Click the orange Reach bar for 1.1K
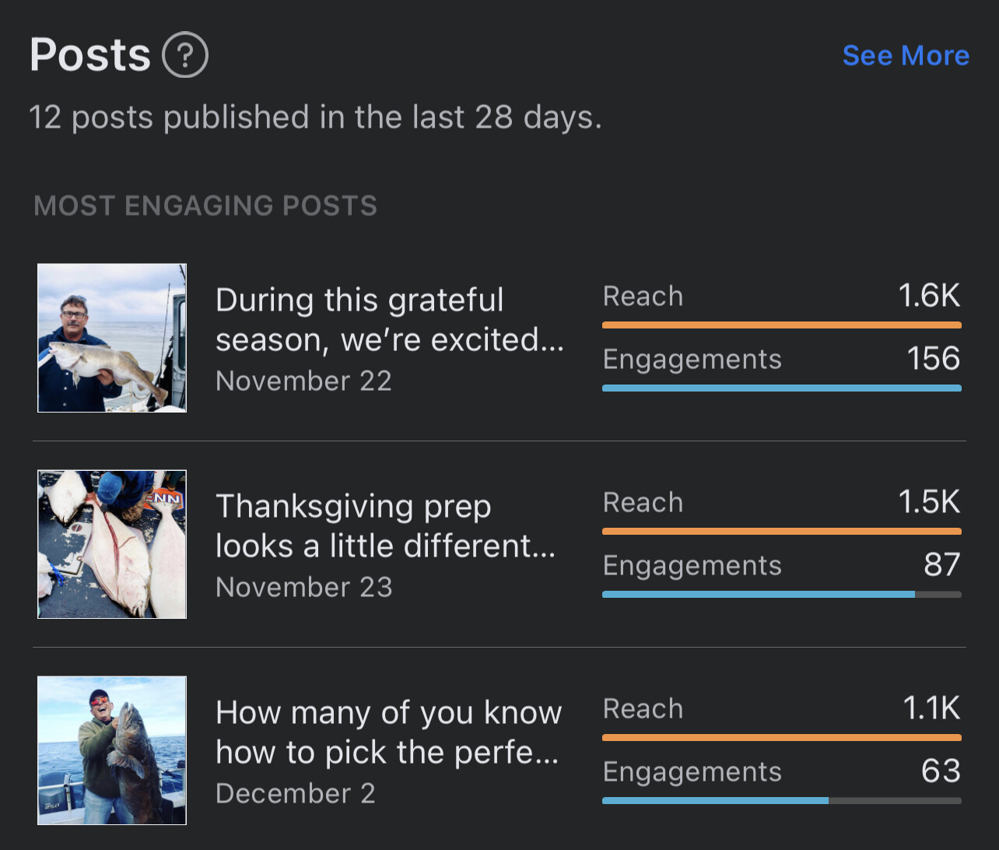999x850 pixels. [x=782, y=738]
